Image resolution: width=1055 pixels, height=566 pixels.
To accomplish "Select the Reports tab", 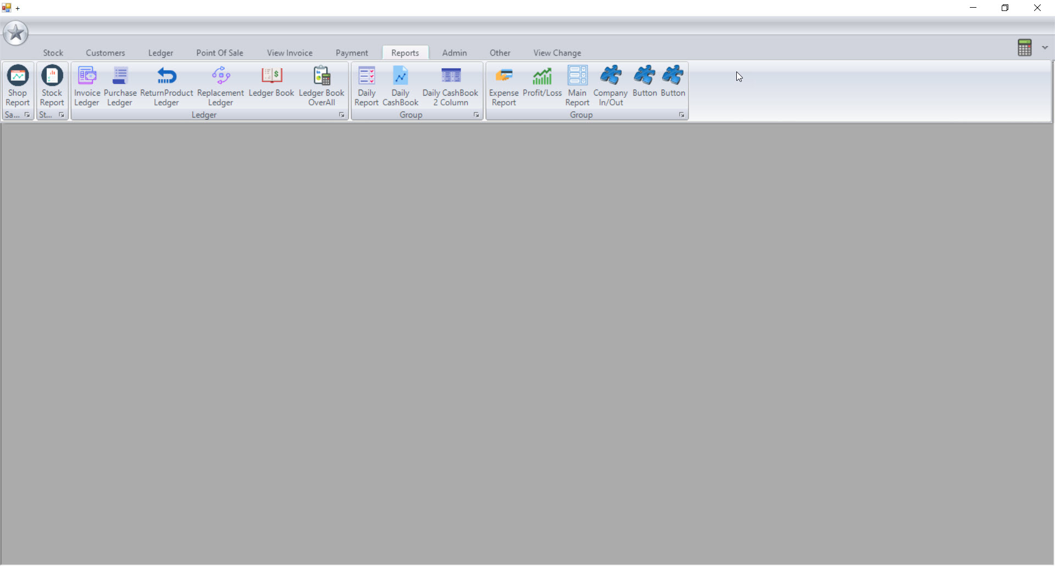I will (405, 53).
